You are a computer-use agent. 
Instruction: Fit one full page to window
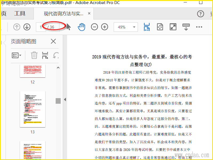pos(160,27)
